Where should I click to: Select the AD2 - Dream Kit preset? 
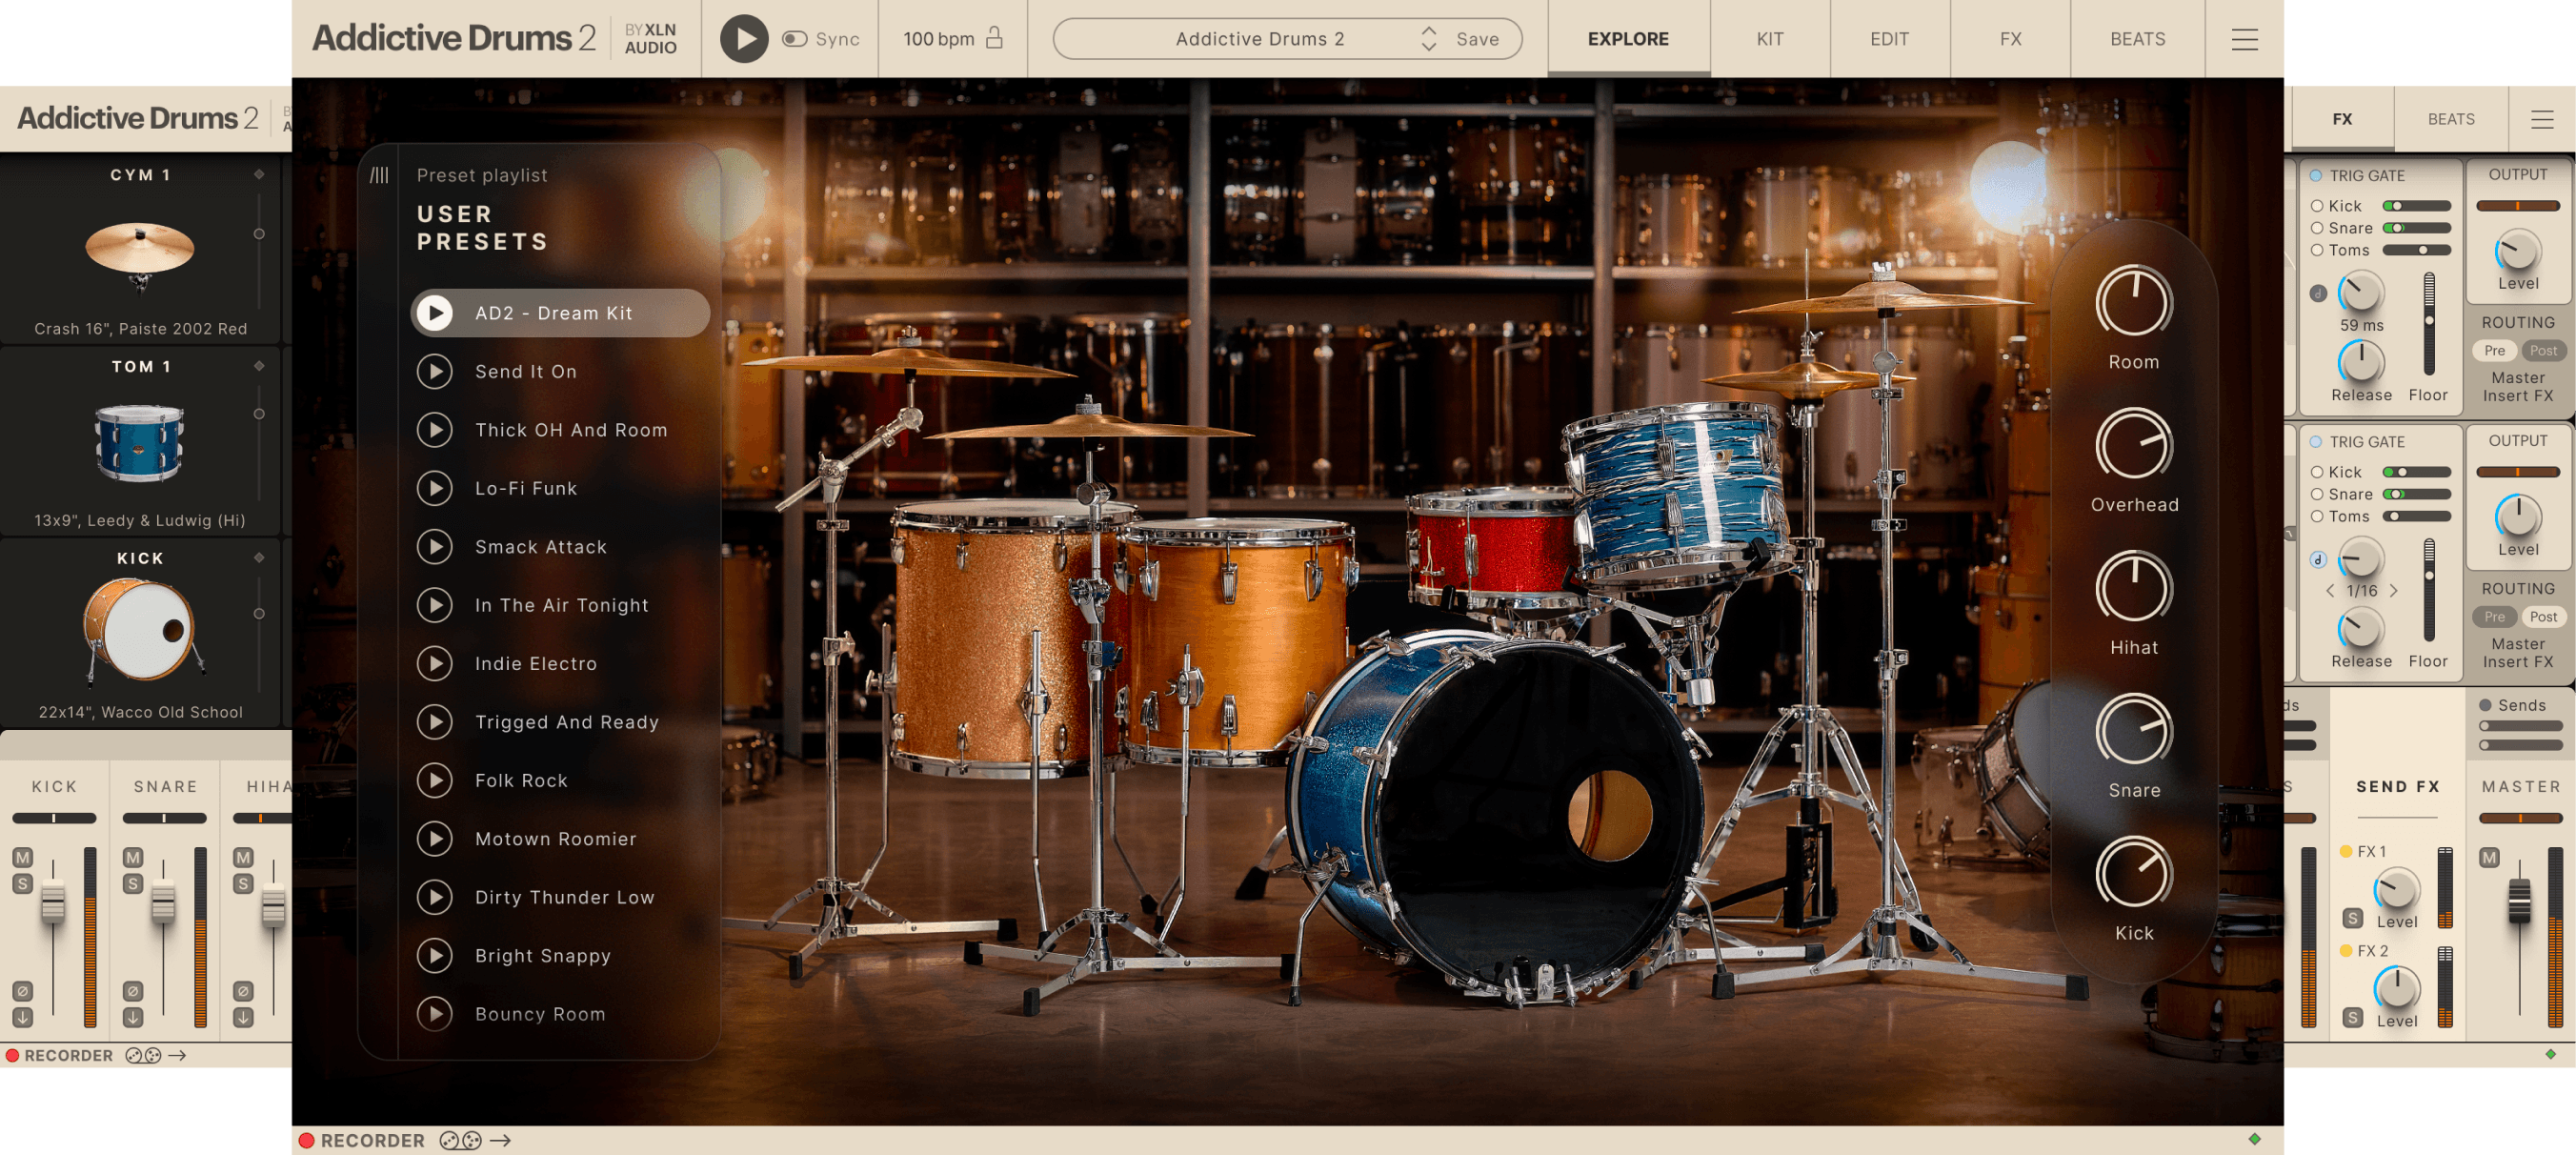(x=555, y=313)
